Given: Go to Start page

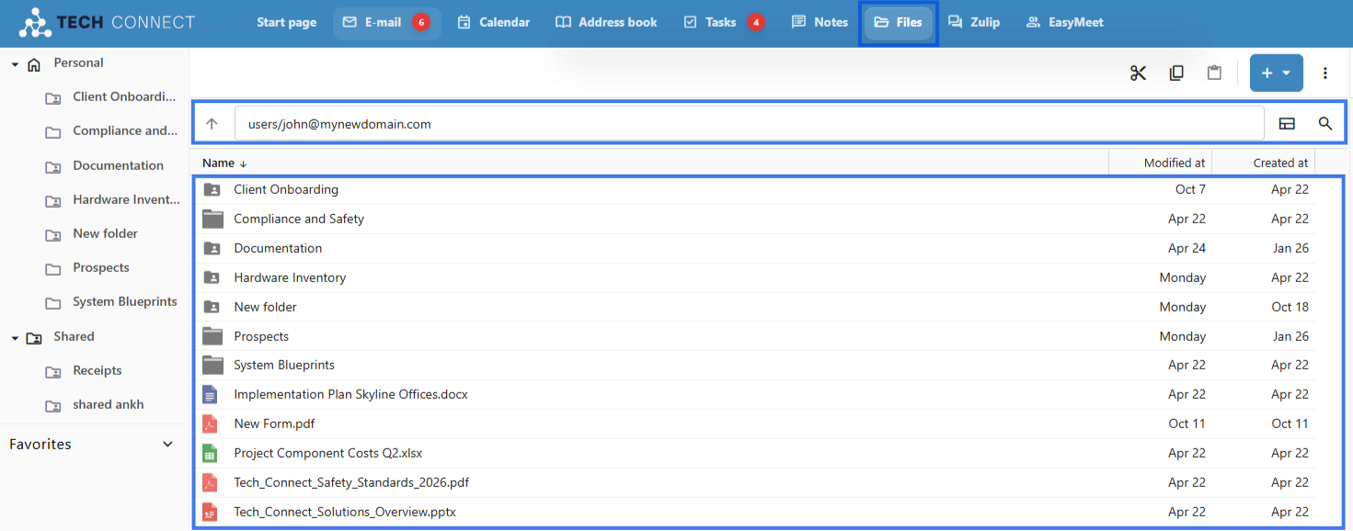Looking at the screenshot, I should (286, 22).
